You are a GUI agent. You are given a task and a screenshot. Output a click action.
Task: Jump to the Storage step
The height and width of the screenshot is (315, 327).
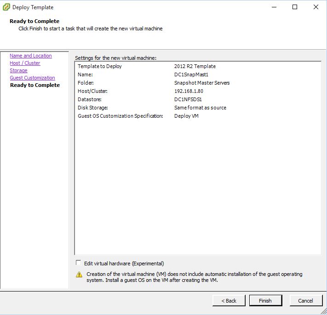click(18, 70)
